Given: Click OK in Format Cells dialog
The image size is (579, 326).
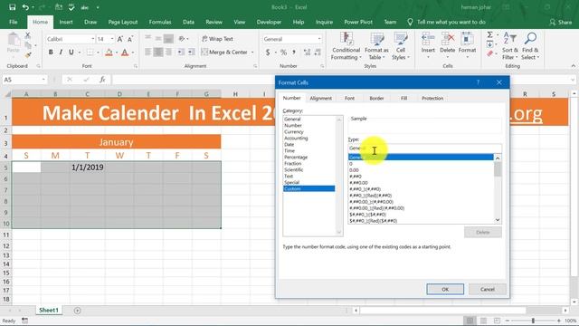Looking at the screenshot, I should click(445, 290).
